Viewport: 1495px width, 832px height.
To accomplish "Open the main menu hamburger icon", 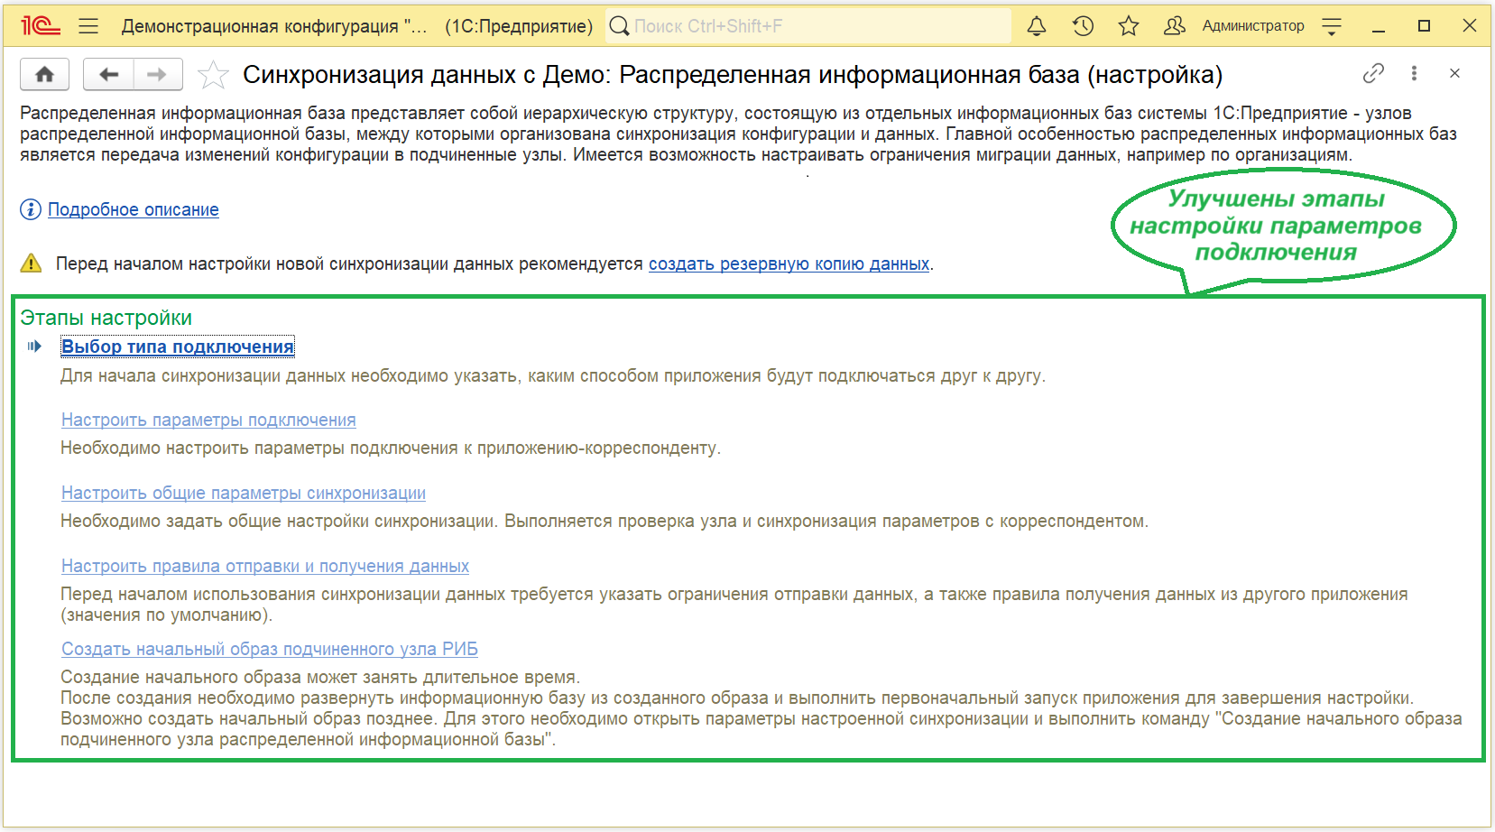I will (x=88, y=26).
